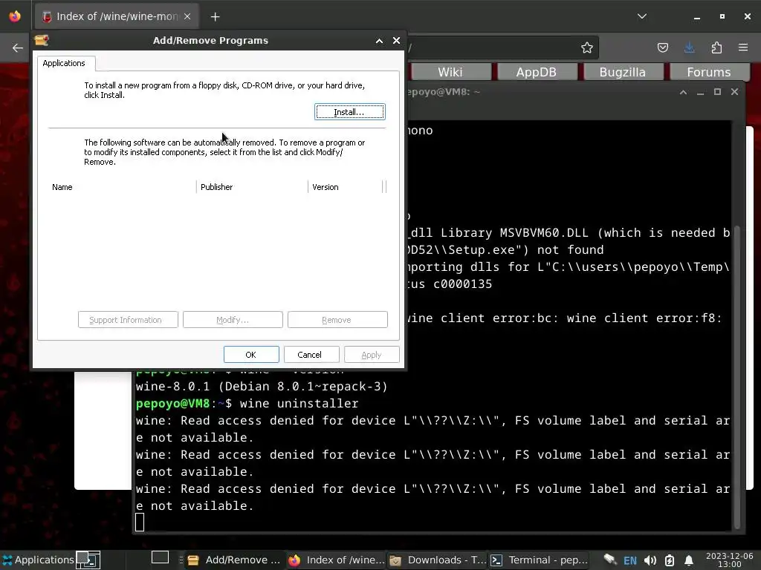The height and width of the screenshot is (570, 761).
Task: Close the Terminal window
Action: 735,92
